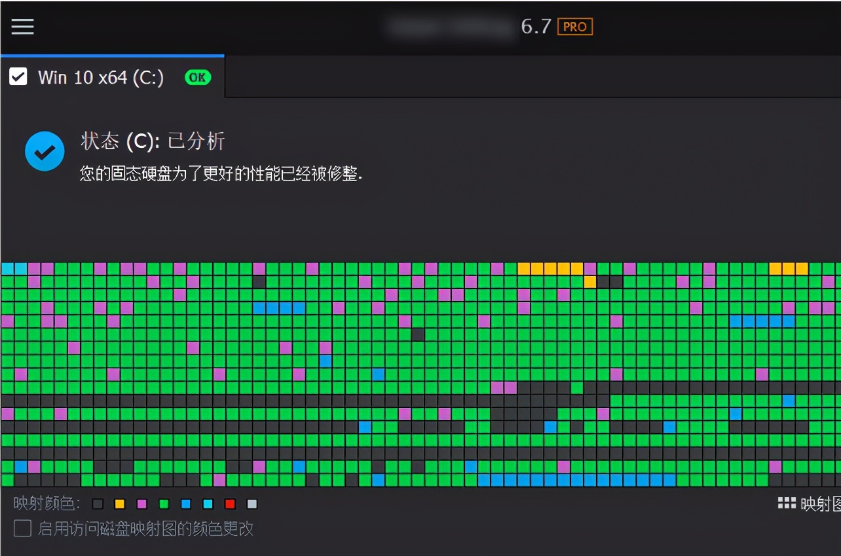
Task: Click the yellow legend swatch
Action: point(119,504)
